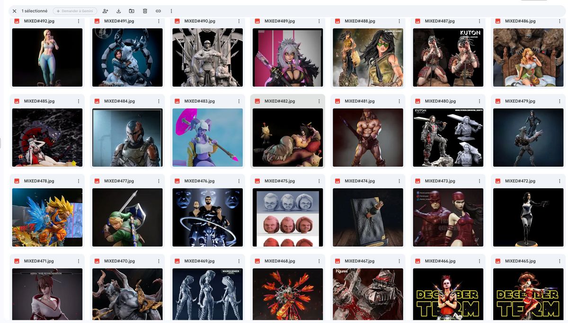Click the image type icon beside MIXED#470.jpg
Image resolution: width=568 pixels, height=323 pixels.
pos(97,261)
